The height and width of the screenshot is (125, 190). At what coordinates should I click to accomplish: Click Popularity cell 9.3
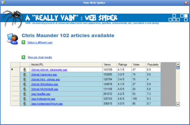pyautogui.click(x=153, y=99)
